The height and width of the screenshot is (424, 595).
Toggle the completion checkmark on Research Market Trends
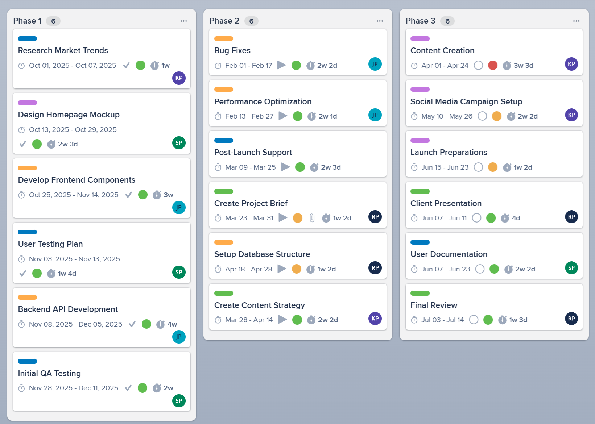(126, 66)
